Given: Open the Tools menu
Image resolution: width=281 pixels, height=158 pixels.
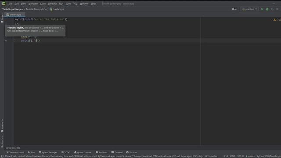Looking at the screenshot, I should tap(68, 4).
